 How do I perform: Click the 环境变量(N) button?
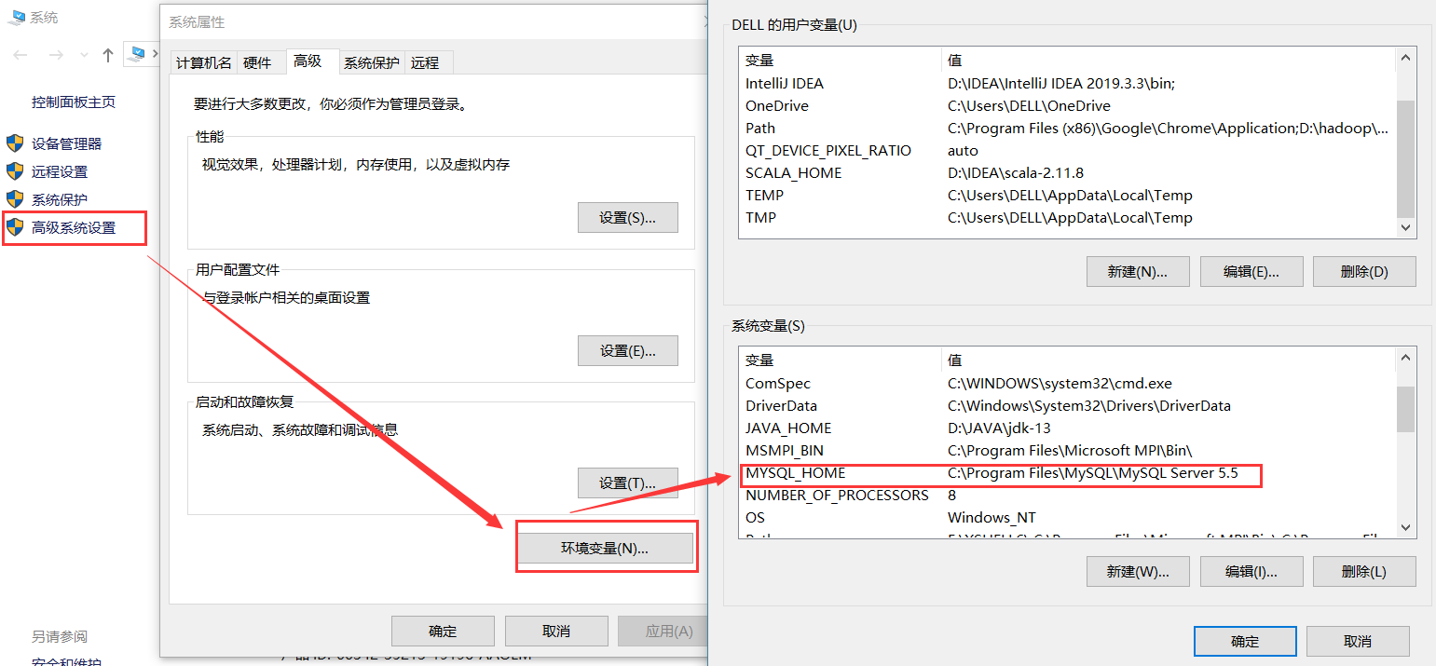(606, 546)
